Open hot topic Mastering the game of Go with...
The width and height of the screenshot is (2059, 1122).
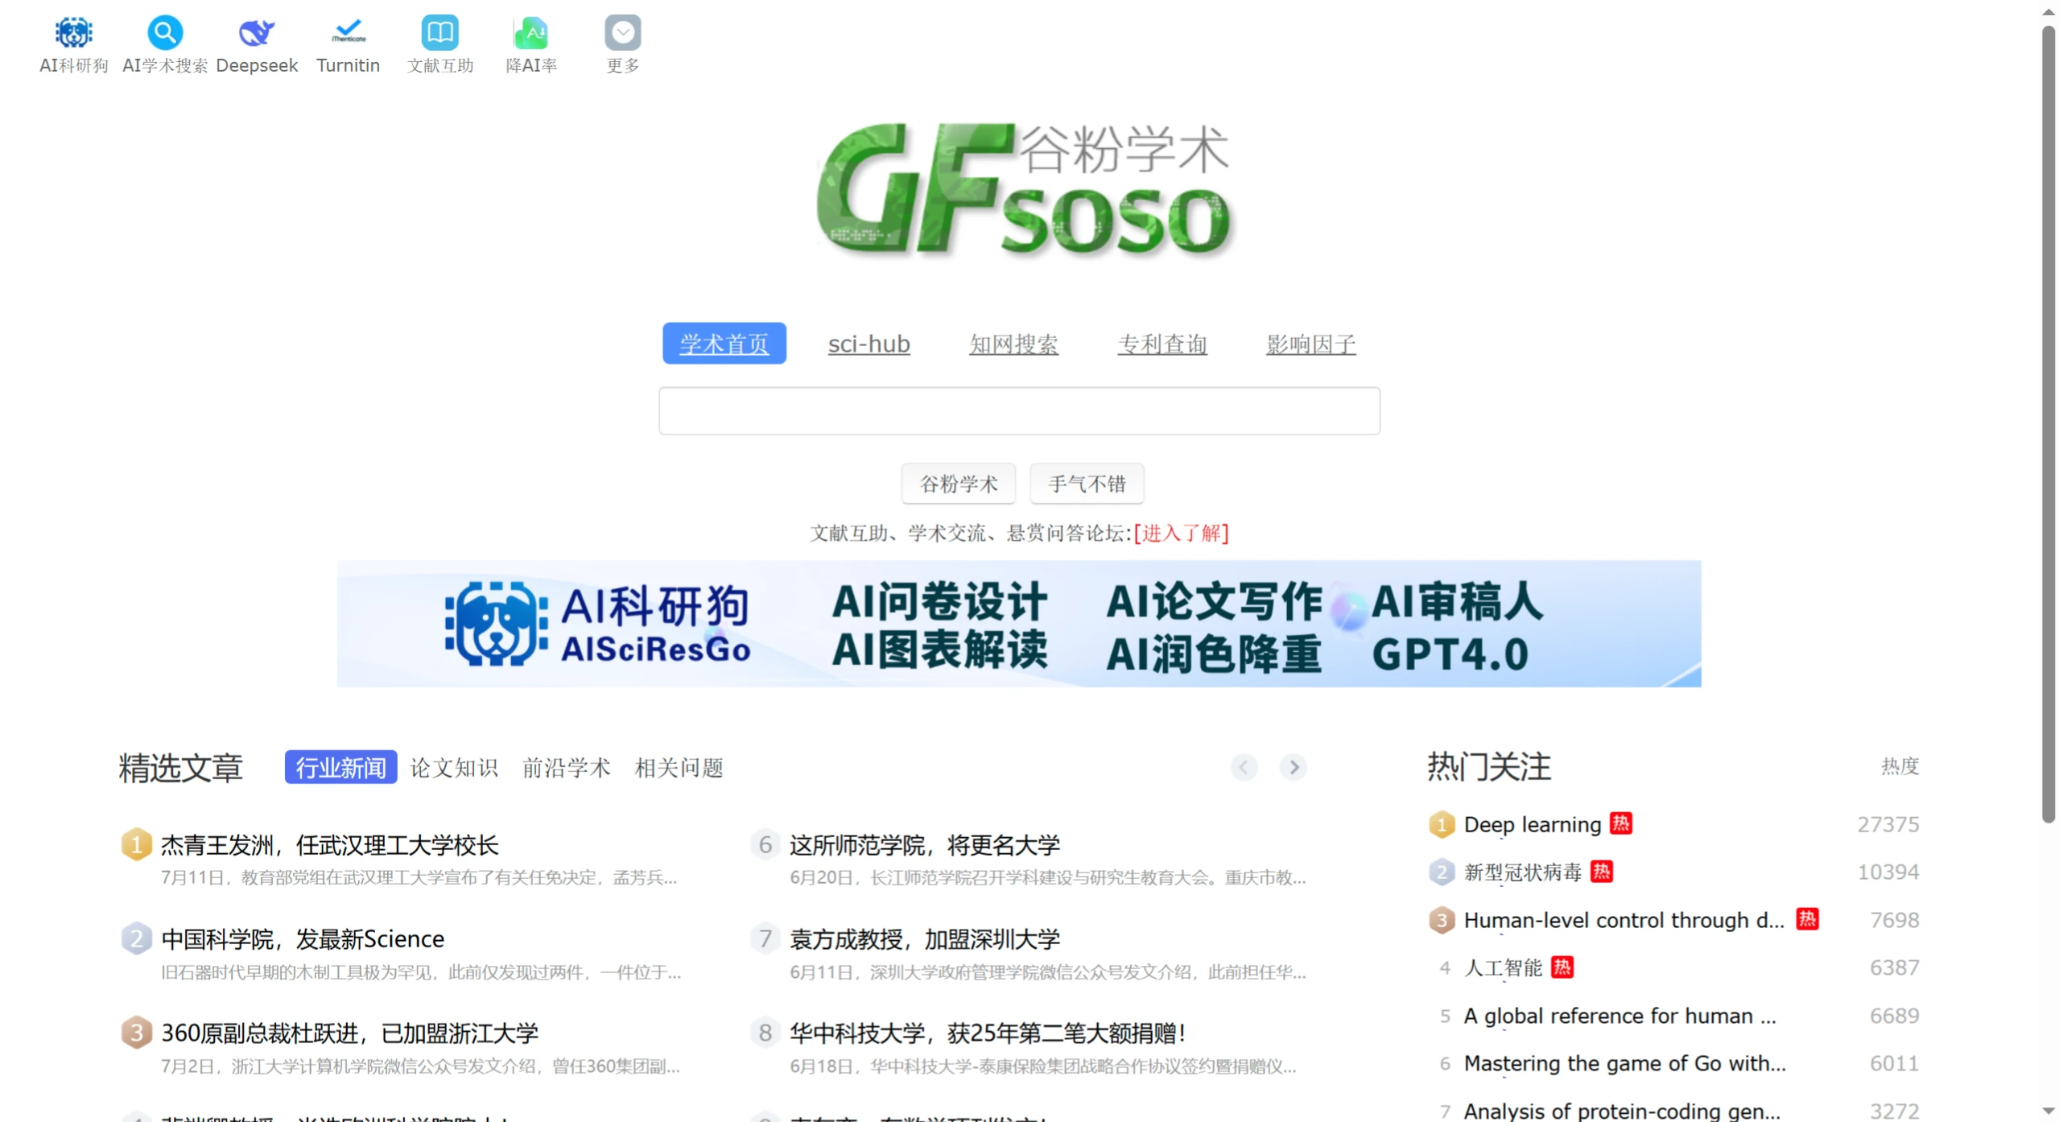1624,1063
